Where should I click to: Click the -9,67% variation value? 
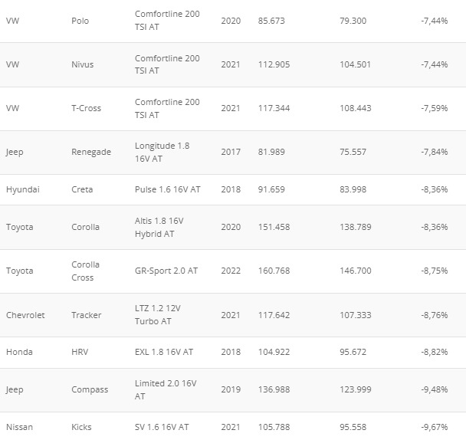click(435, 427)
